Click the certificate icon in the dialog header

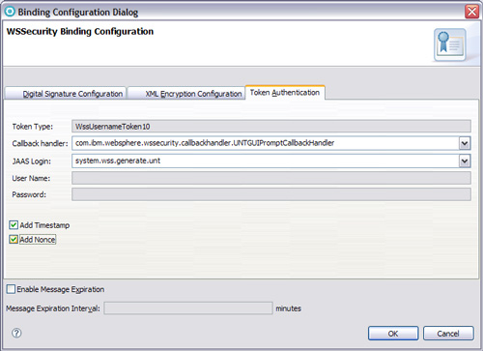(x=450, y=44)
